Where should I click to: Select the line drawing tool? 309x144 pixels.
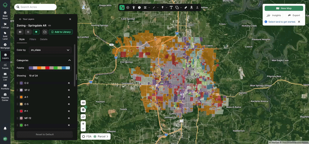tap(154, 8)
